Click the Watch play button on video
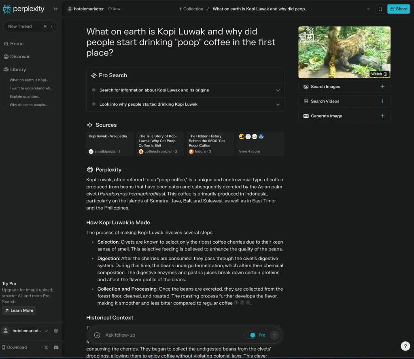 (x=379, y=74)
